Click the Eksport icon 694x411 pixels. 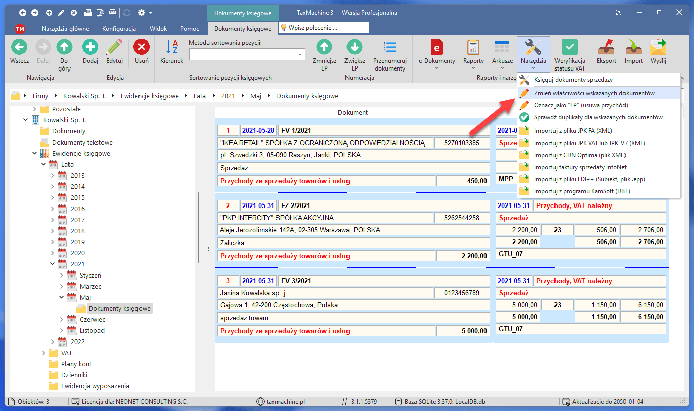click(x=606, y=48)
